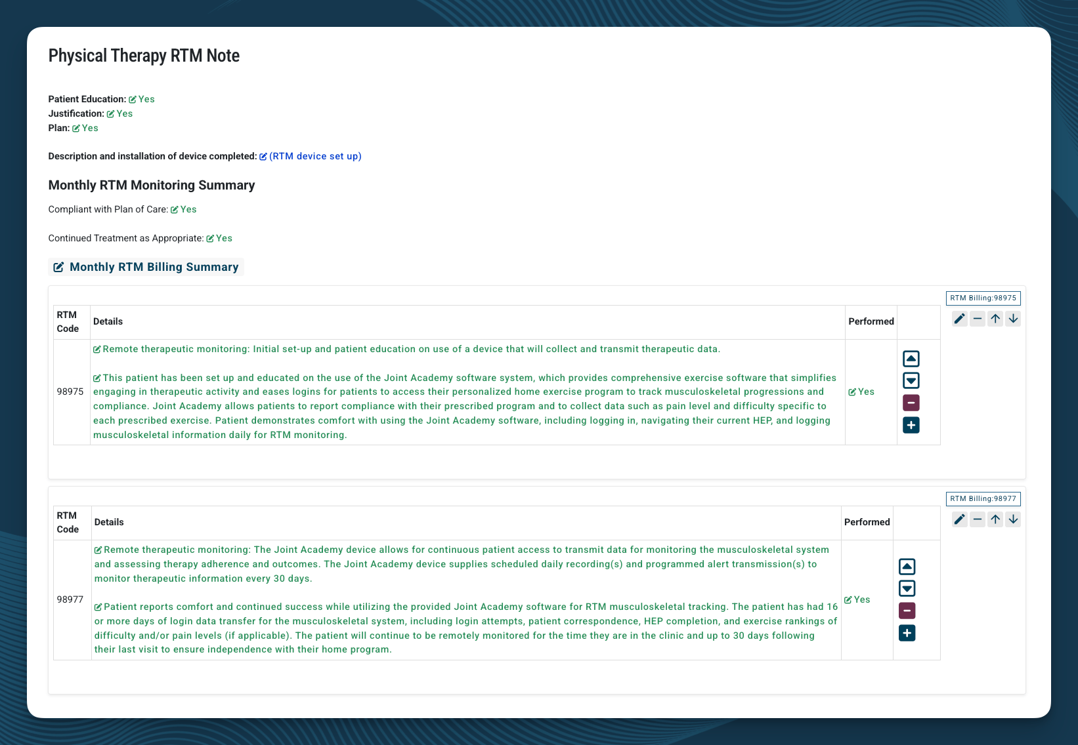Move RTM Billing:98977 section down with arrow
This screenshot has width=1078, height=745.
click(1013, 519)
